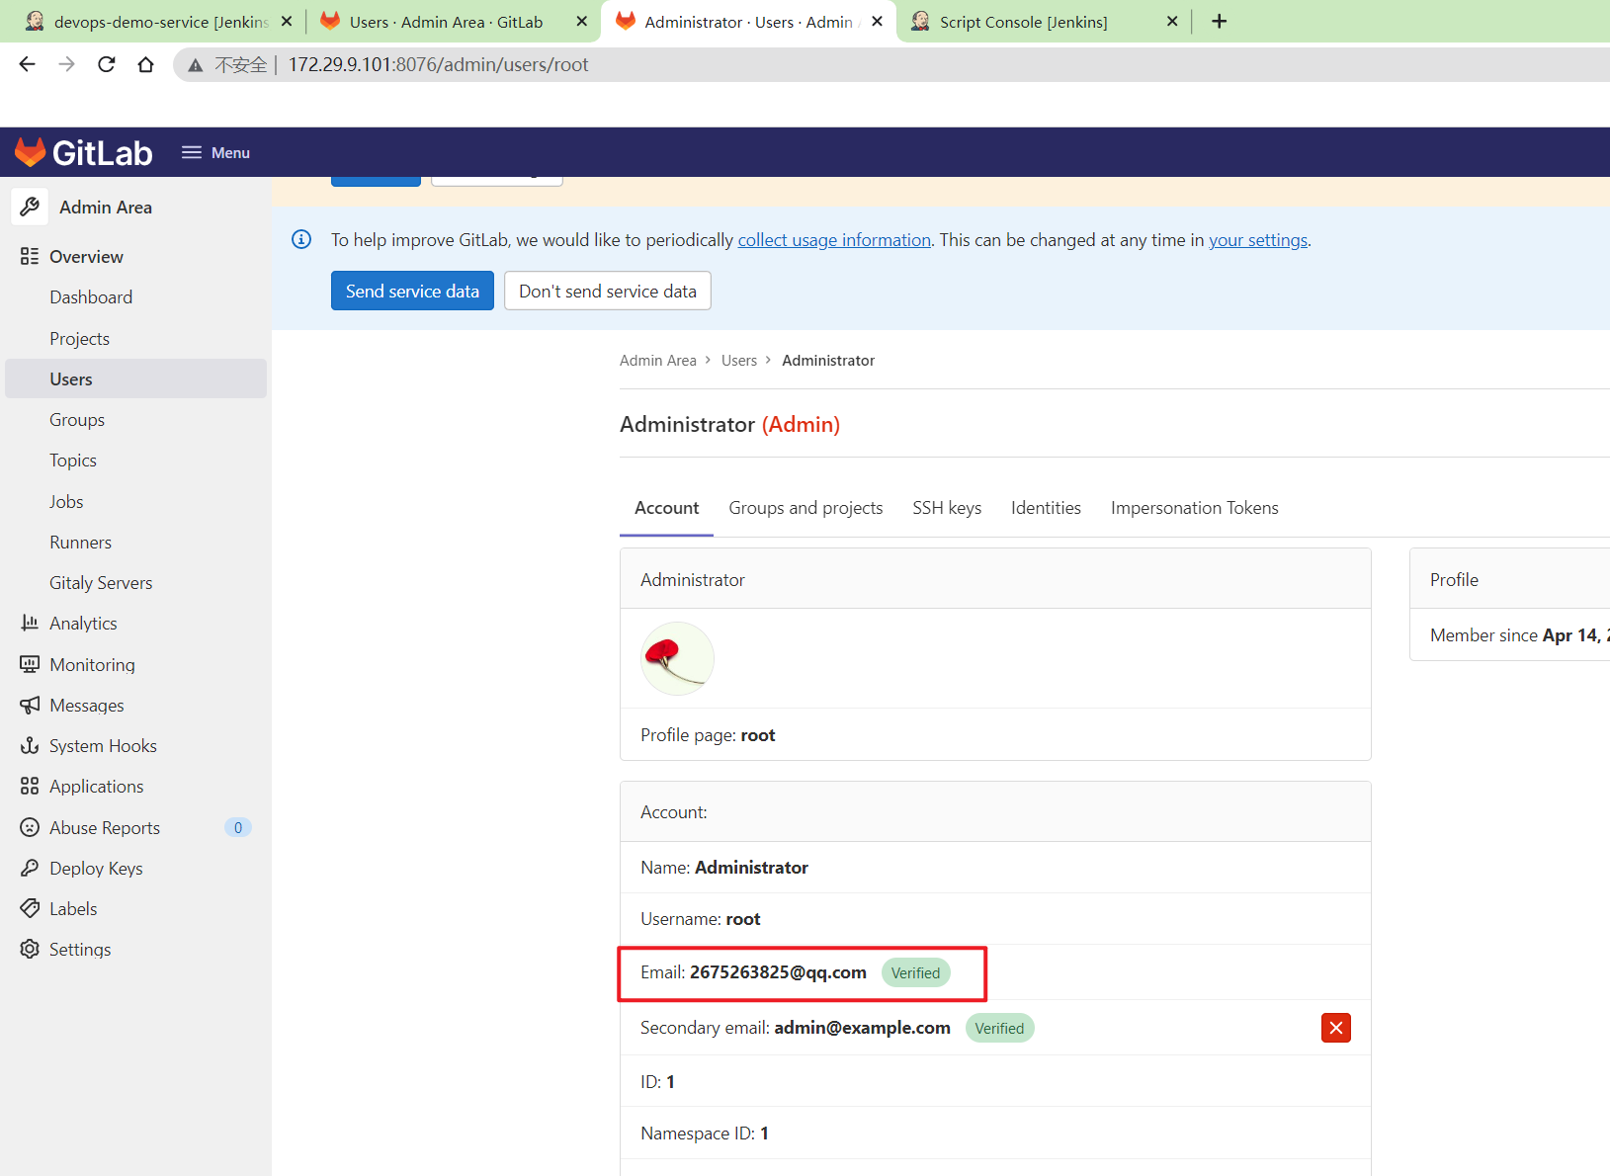1610x1176 pixels.
Task: Click the Abuse Reports face icon
Action: pyautogui.click(x=30, y=827)
